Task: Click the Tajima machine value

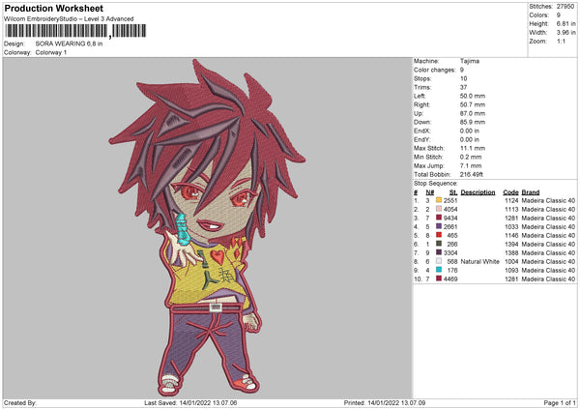Action: pyautogui.click(x=470, y=61)
